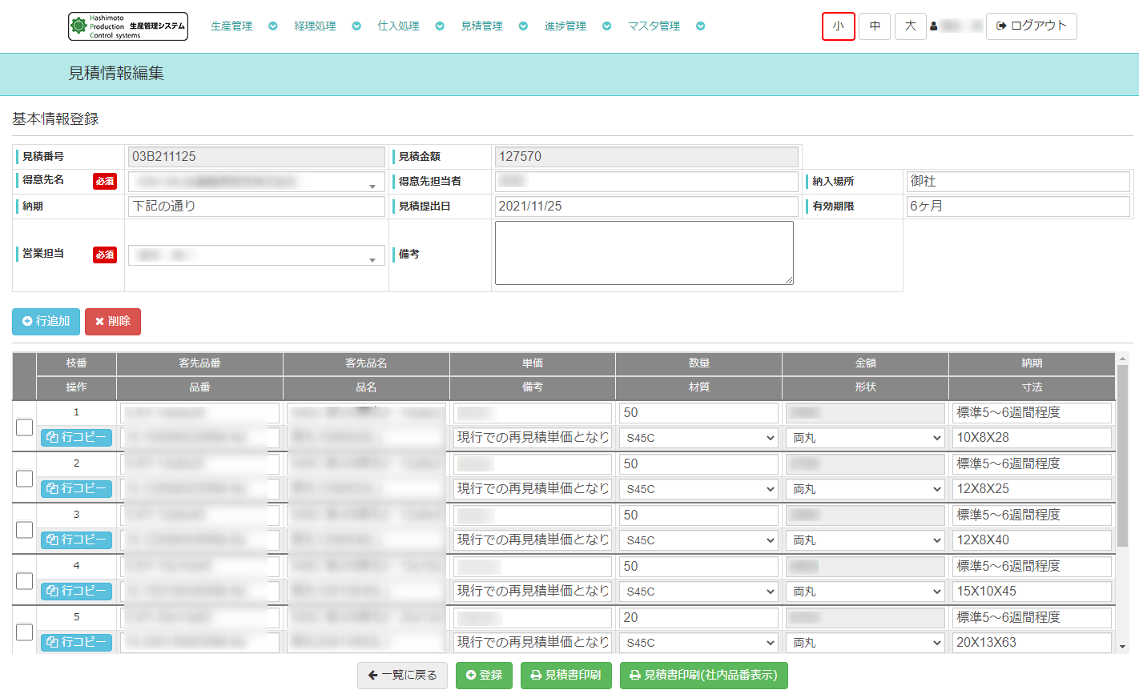Click the ログアウト logout button

(1031, 26)
